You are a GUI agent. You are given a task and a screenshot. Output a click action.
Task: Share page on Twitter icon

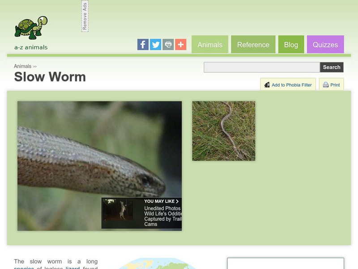pos(155,44)
